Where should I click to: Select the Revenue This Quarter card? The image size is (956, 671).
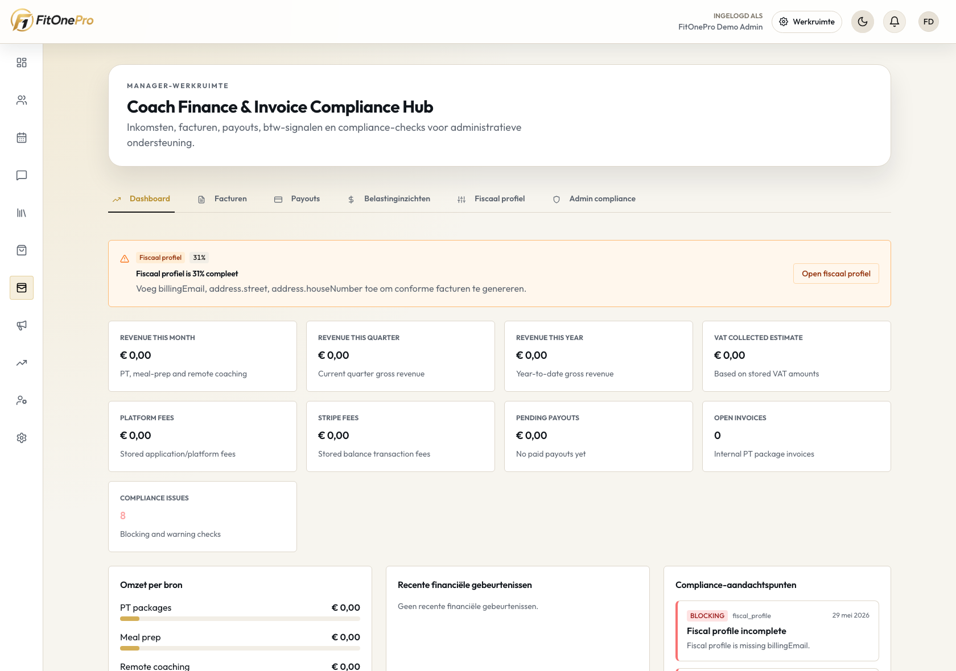(401, 356)
